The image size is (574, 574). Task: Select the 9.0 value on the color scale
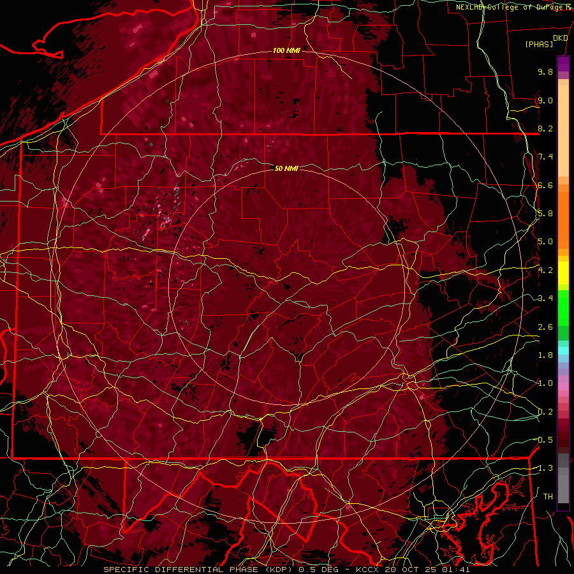pos(545,100)
